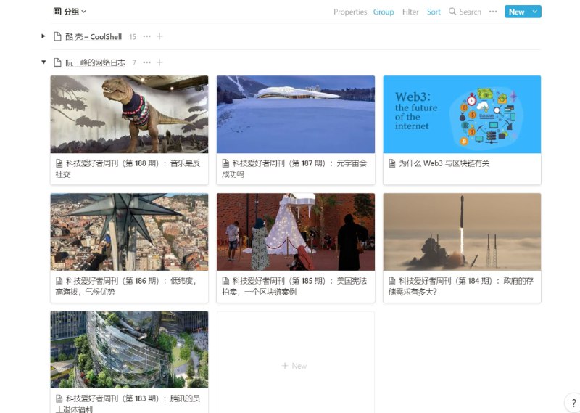Click the 分组 gallery view icon
The width and height of the screenshot is (580, 413).
coord(57,12)
